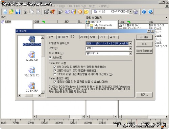Switch to the 날짜 tab
Viewport: 169px width, 129px height.
tap(93, 37)
